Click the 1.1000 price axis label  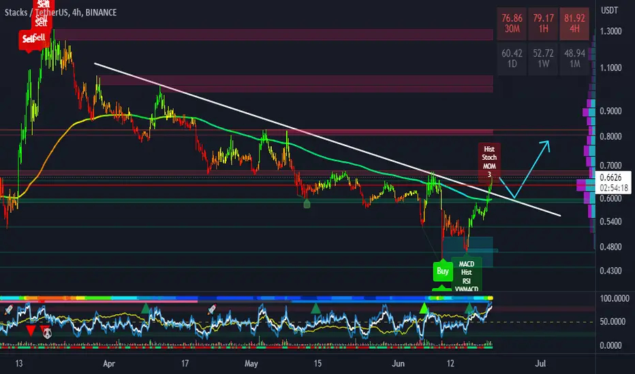tap(610, 67)
